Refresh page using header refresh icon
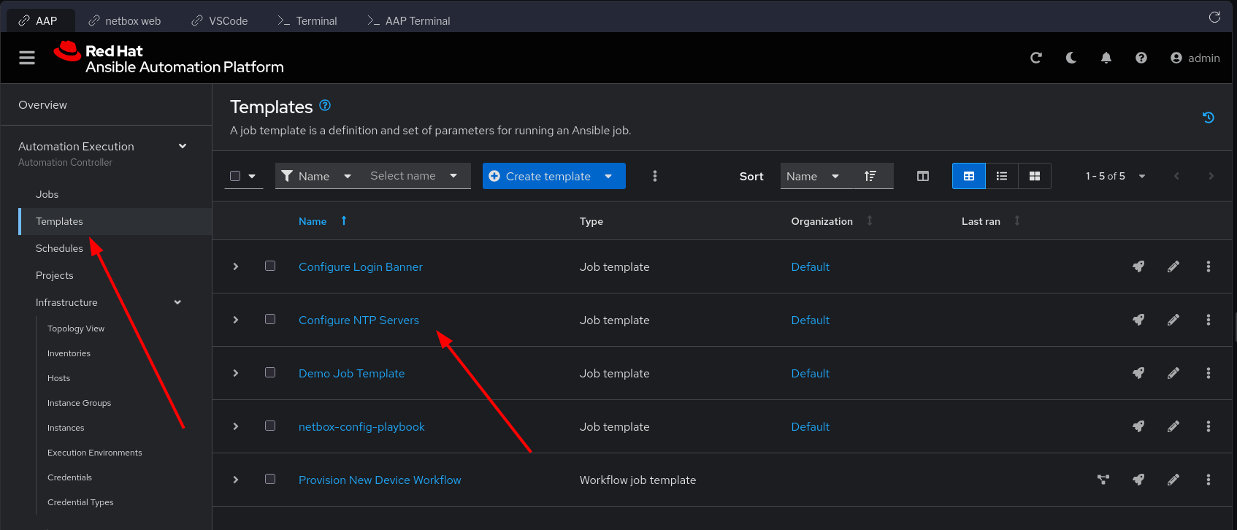1237x530 pixels. 1035,58
